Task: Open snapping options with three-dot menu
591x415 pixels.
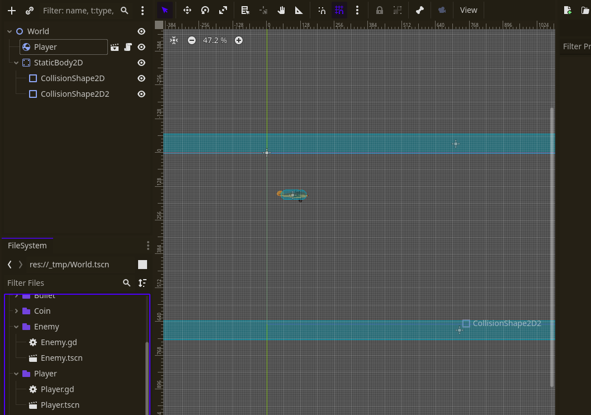Action: 357,10
